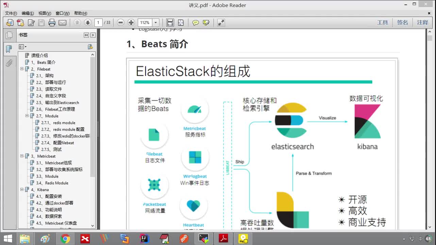
Task: Open the 视图(V) menu
Action: tap(45, 13)
